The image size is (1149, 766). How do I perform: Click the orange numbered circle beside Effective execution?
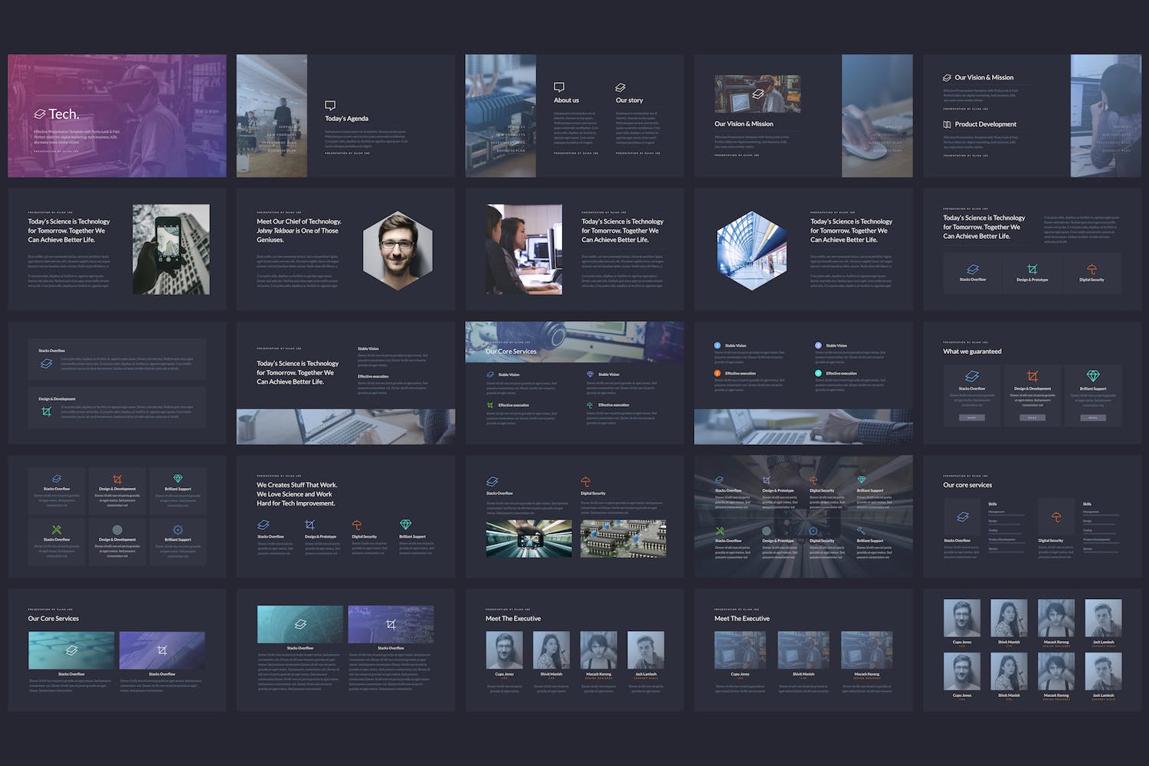[x=718, y=373]
